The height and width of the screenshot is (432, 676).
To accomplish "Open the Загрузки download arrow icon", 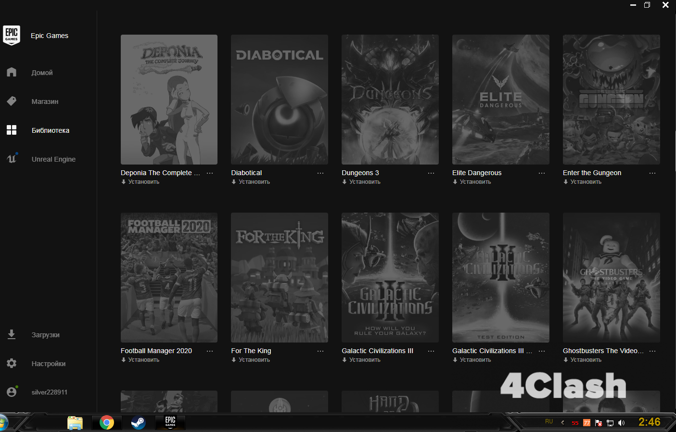I will coord(12,334).
